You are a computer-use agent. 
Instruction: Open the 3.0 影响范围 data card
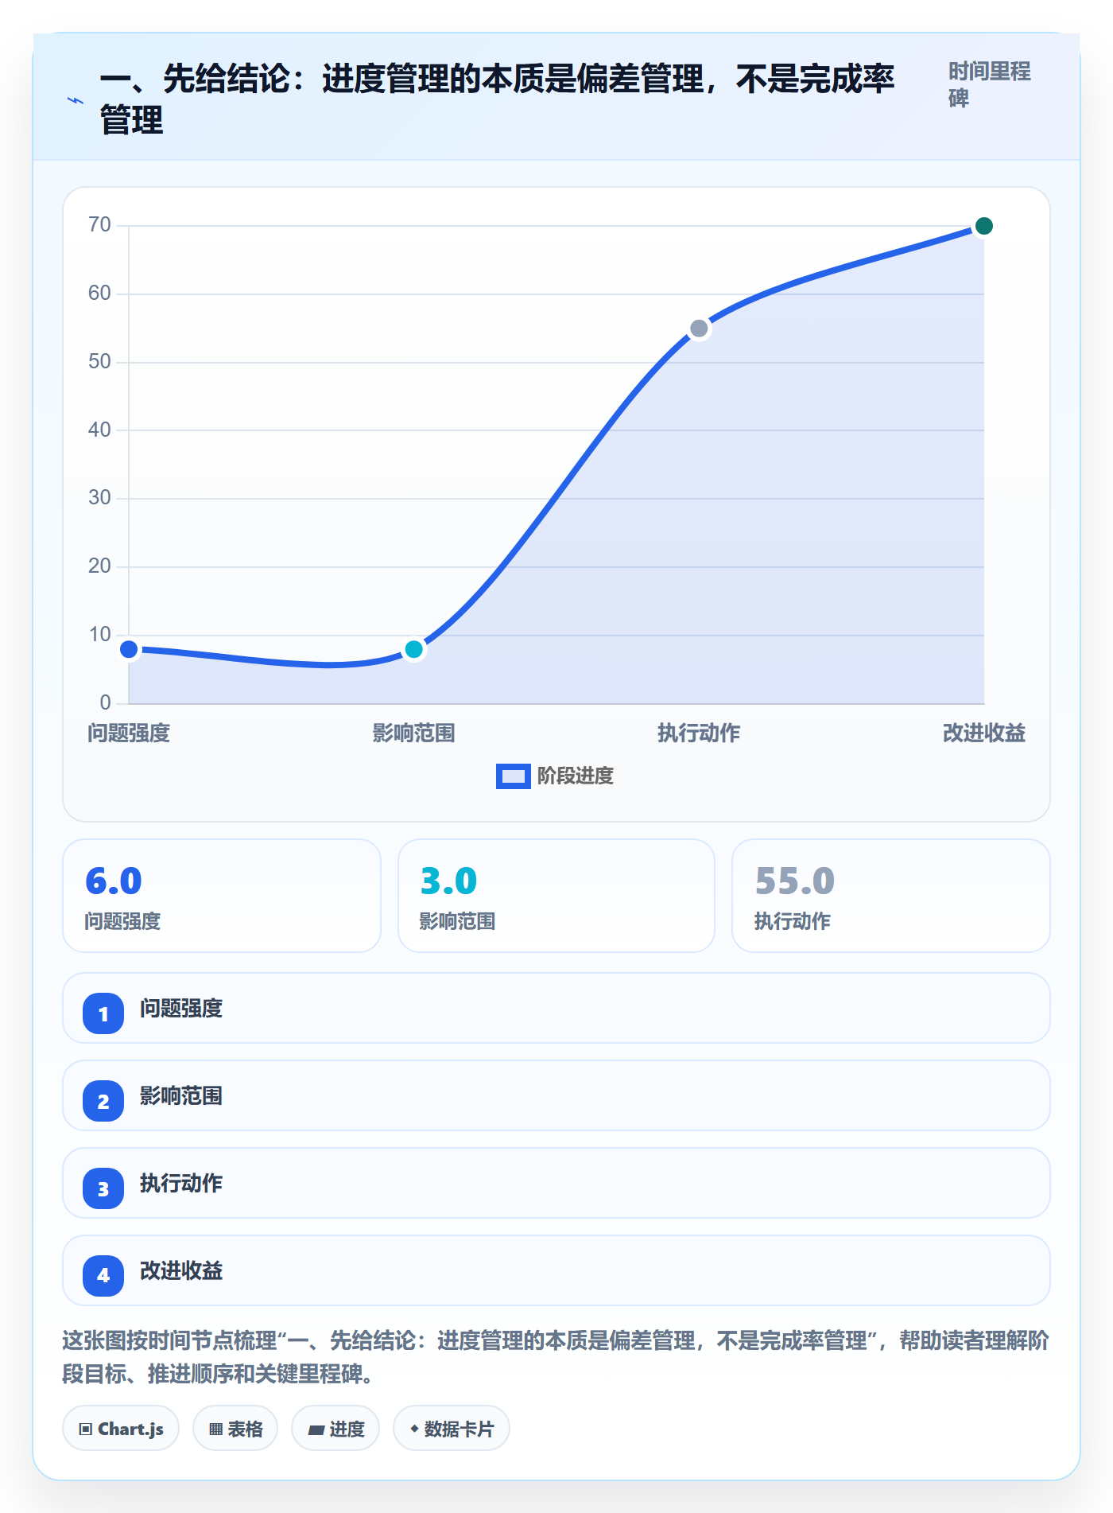[x=556, y=896]
